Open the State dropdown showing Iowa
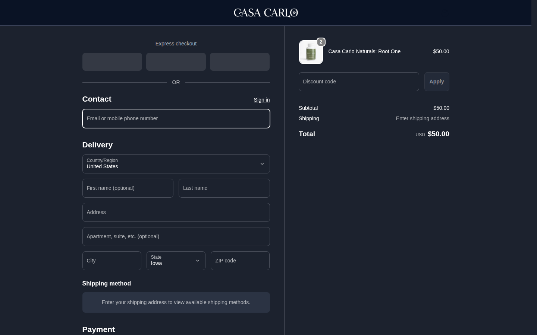537x335 pixels. [x=176, y=261]
